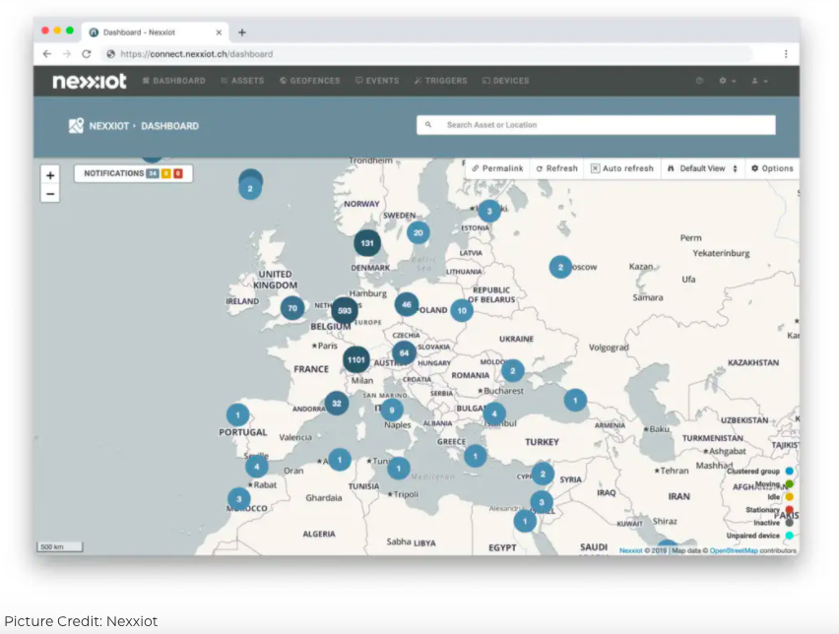Select the 1101 asset cluster
Screen dimensions: 839x634
click(x=356, y=360)
